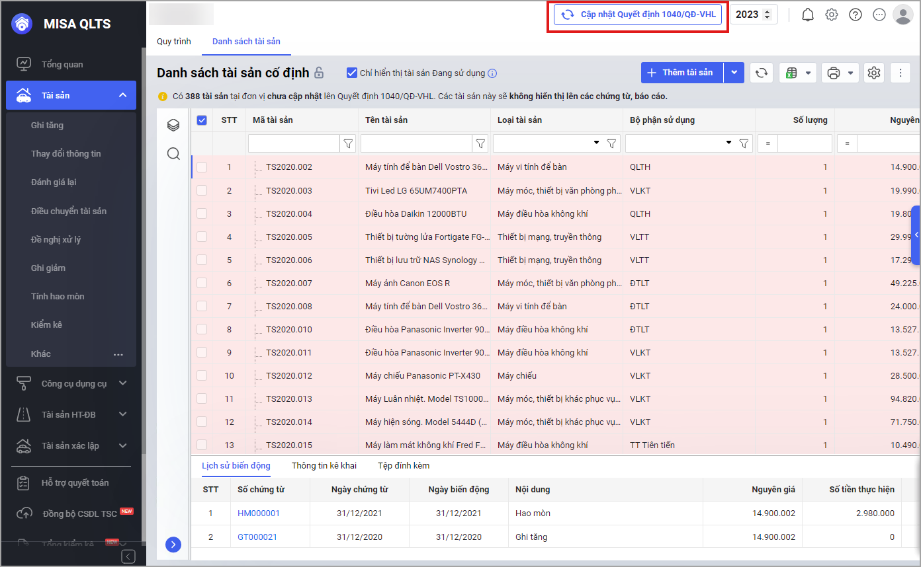Click filter icon for Mã tài sản column
921x567 pixels.
pos(348,143)
